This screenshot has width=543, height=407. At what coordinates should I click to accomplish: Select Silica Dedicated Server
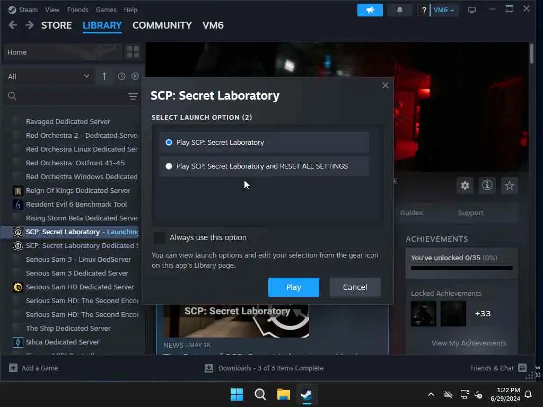[63, 342]
